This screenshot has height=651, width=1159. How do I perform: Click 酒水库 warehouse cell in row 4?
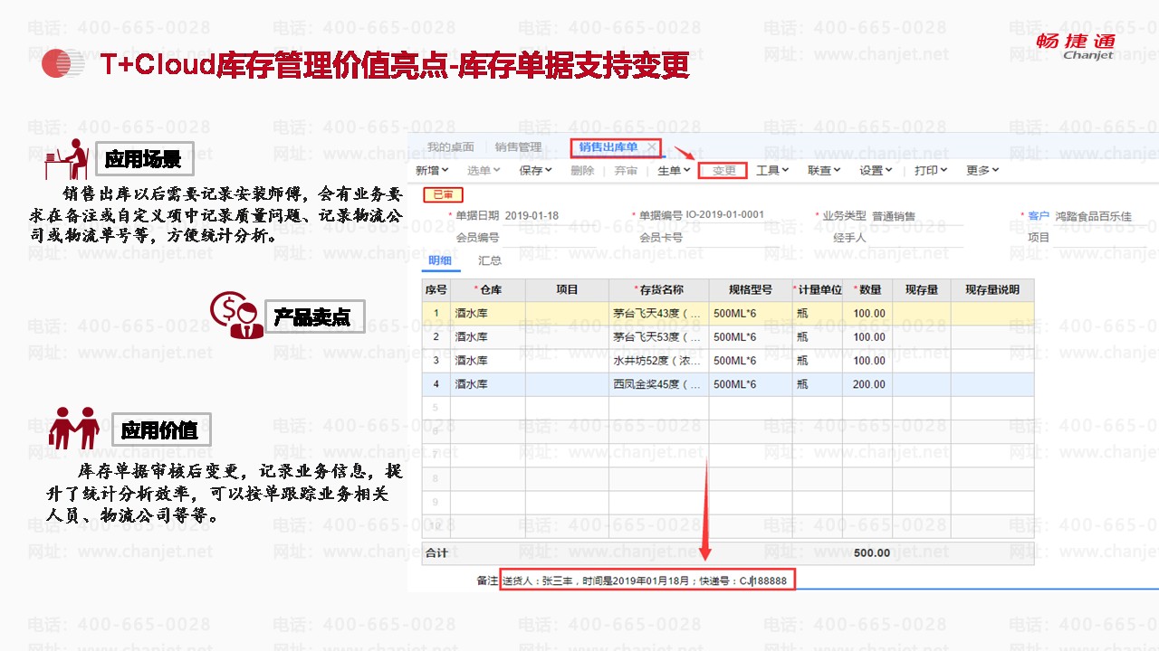click(x=488, y=384)
